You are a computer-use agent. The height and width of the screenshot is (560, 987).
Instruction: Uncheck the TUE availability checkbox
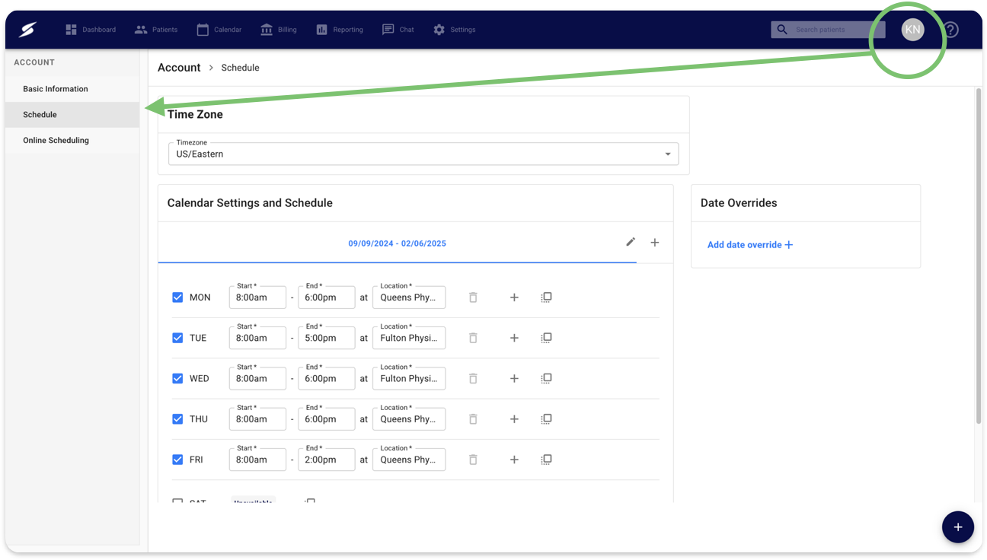(177, 338)
